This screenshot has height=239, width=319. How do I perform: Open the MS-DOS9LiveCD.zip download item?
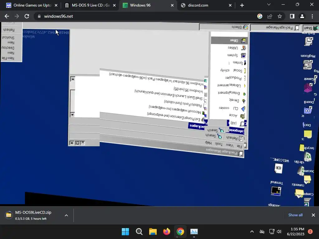pyautogui.click(x=32, y=215)
